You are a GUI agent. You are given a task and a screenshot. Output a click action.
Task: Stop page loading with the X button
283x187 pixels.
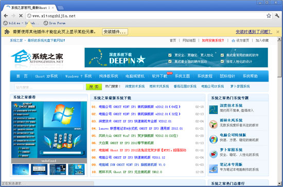tap(21, 16)
